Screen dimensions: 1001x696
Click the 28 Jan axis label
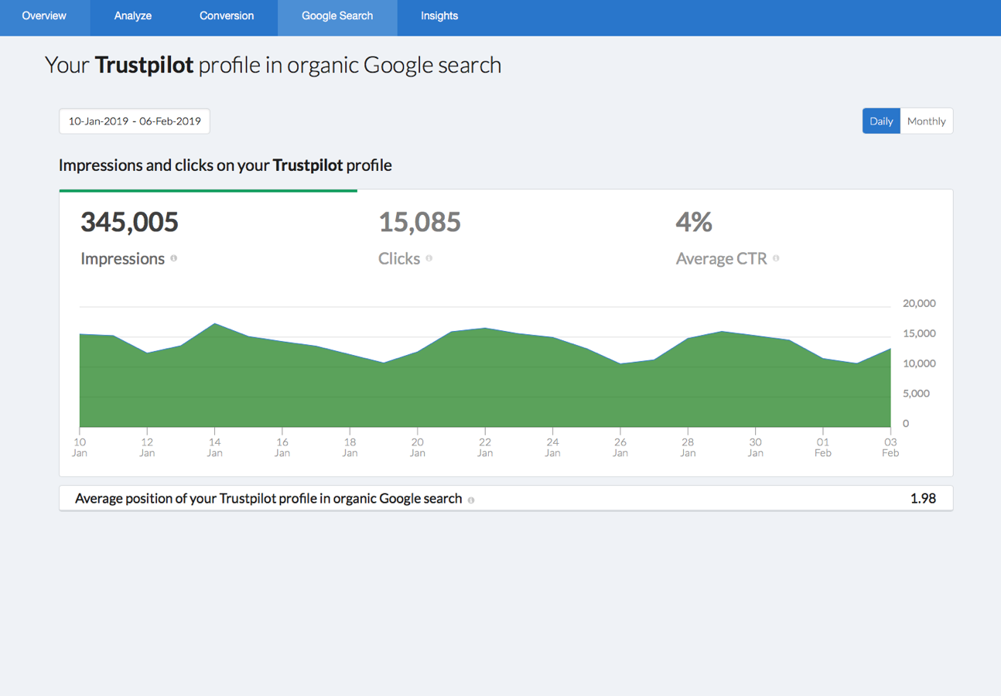pos(688,448)
